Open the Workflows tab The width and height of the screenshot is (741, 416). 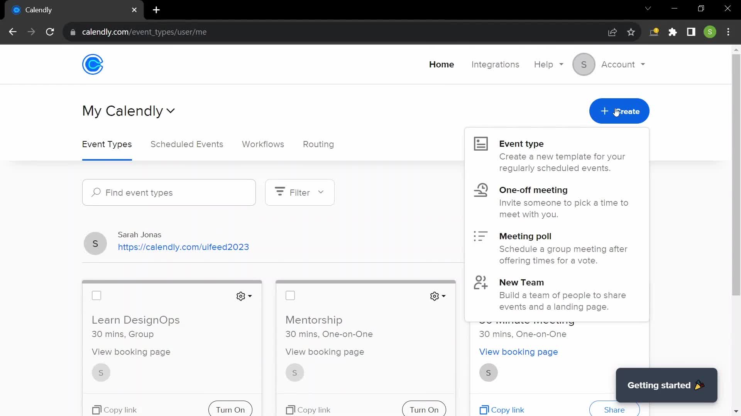(x=263, y=144)
